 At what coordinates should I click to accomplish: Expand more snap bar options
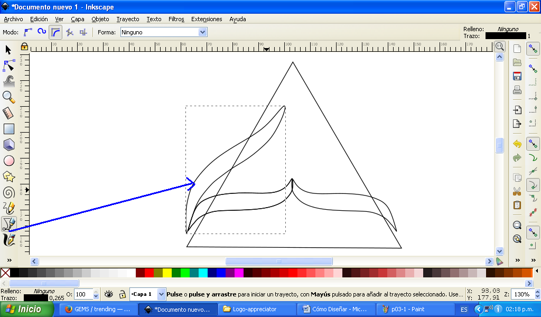(534, 260)
